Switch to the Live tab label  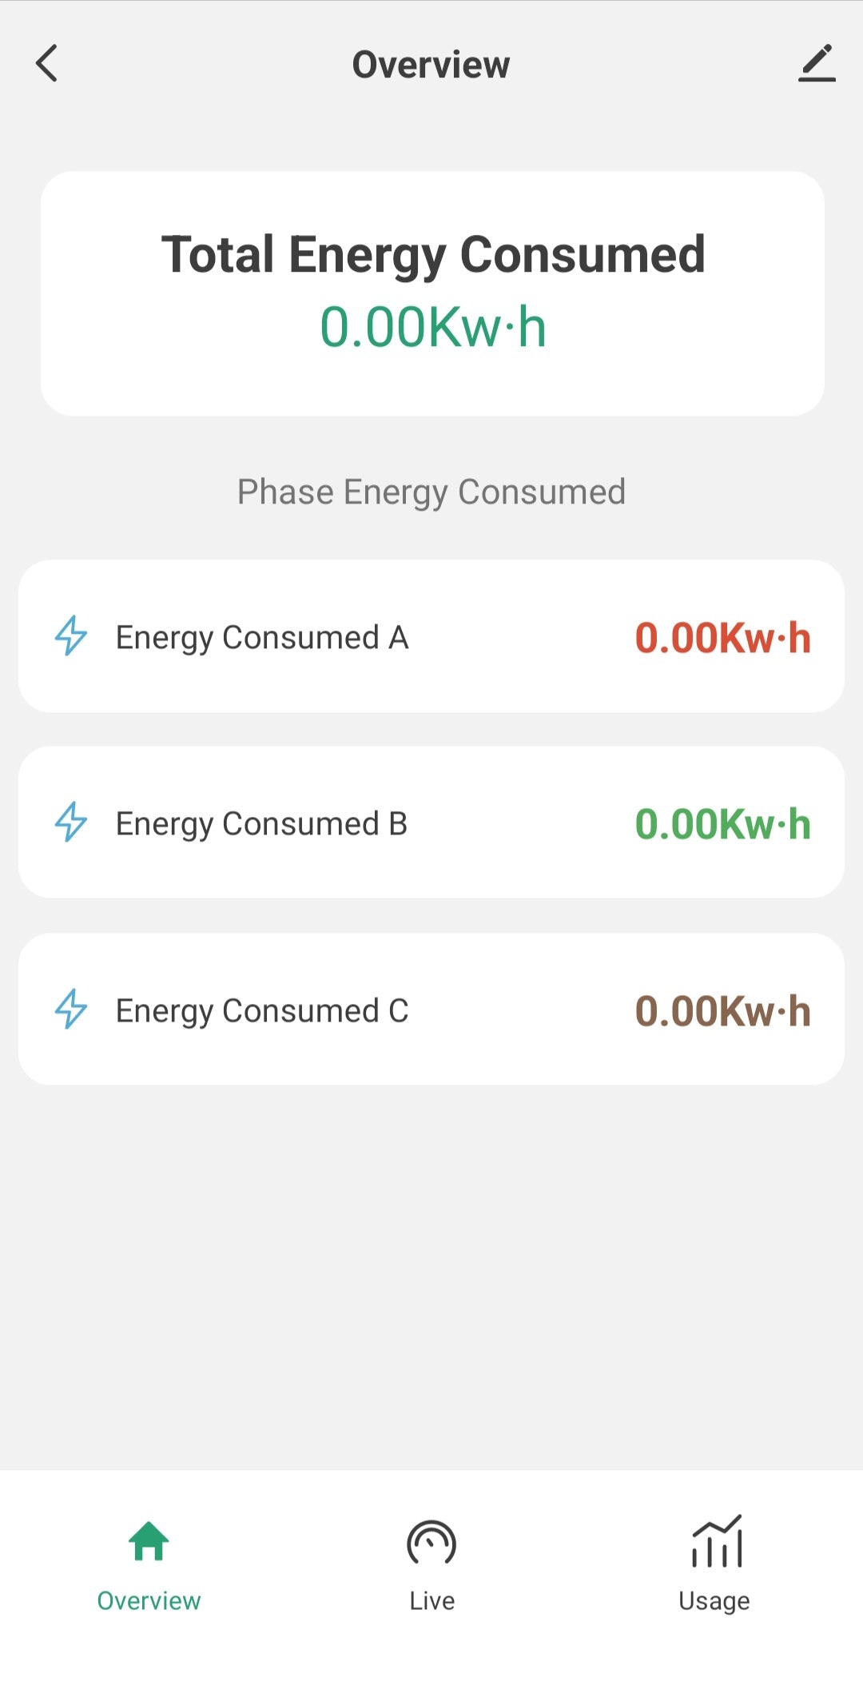click(x=431, y=1601)
